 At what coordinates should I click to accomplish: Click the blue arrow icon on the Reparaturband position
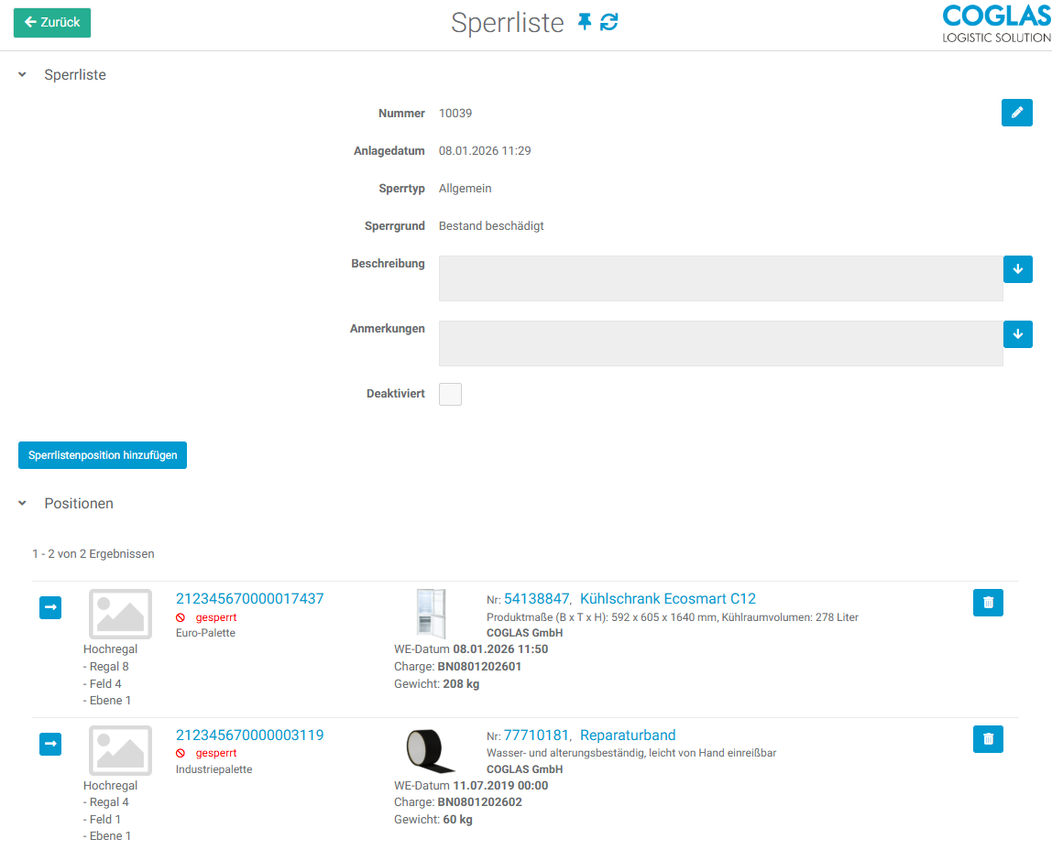click(x=50, y=744)
